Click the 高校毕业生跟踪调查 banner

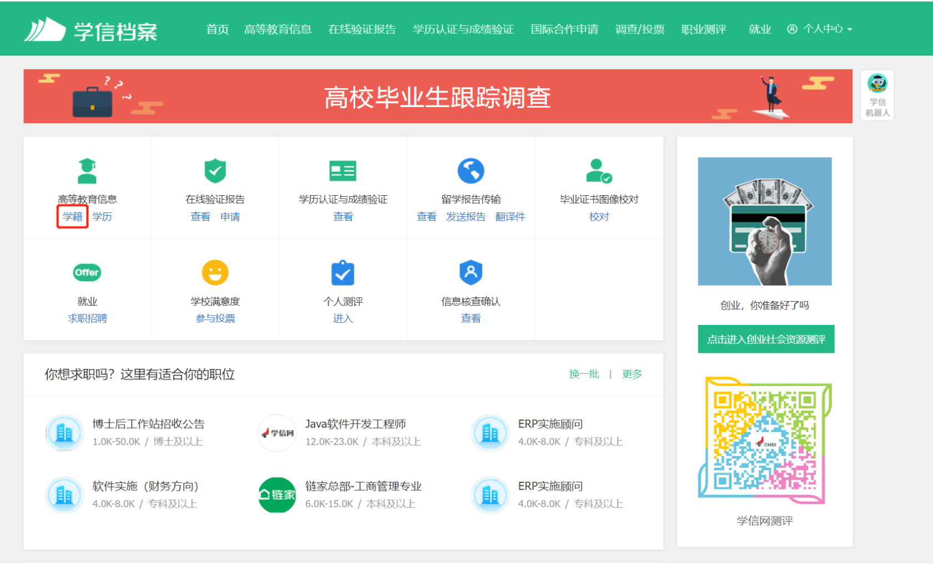click(437, 96)
